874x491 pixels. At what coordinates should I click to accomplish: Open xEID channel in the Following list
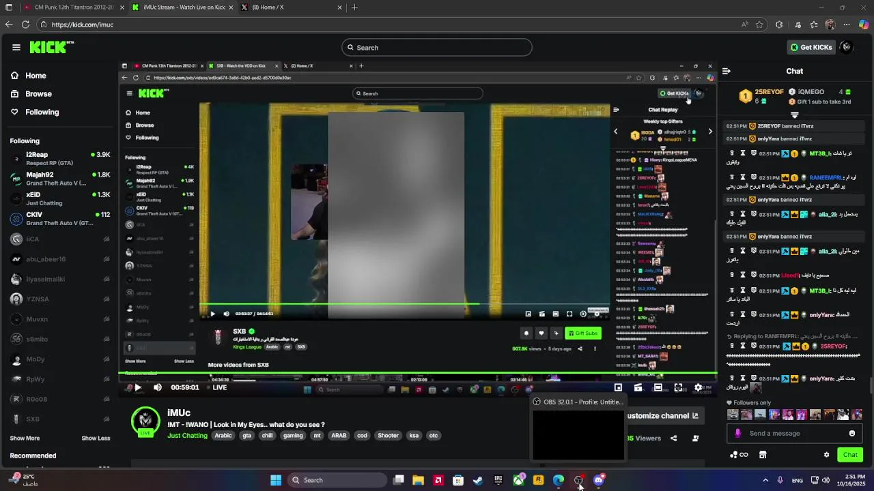tap(59, 198)
